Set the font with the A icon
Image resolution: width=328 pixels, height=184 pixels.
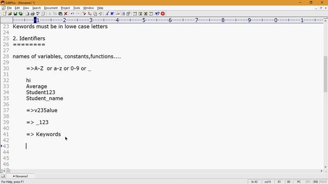pyautogui.click(x=107, y=14)
